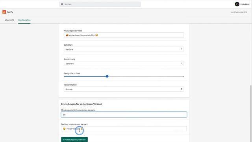Click the Barify app logo icon
The image size is (252, 142).
point(4,12)
